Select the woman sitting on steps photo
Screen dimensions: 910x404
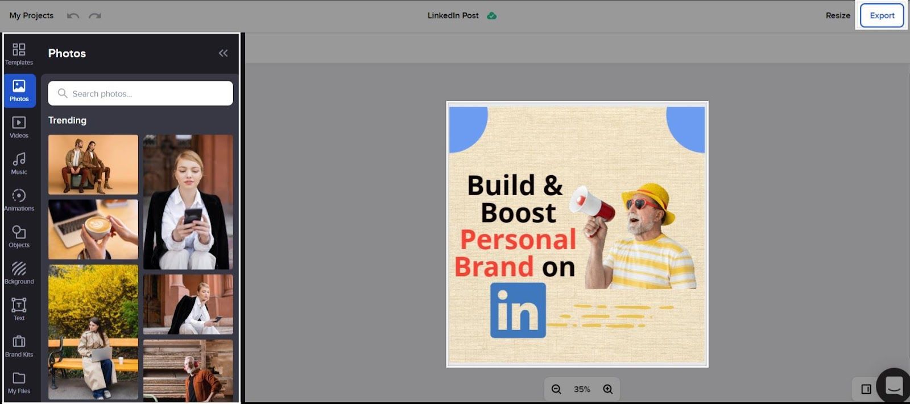click(188, 304)
